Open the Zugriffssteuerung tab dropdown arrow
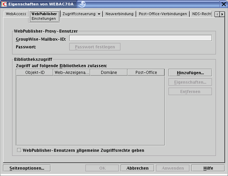 coord(99,14)
